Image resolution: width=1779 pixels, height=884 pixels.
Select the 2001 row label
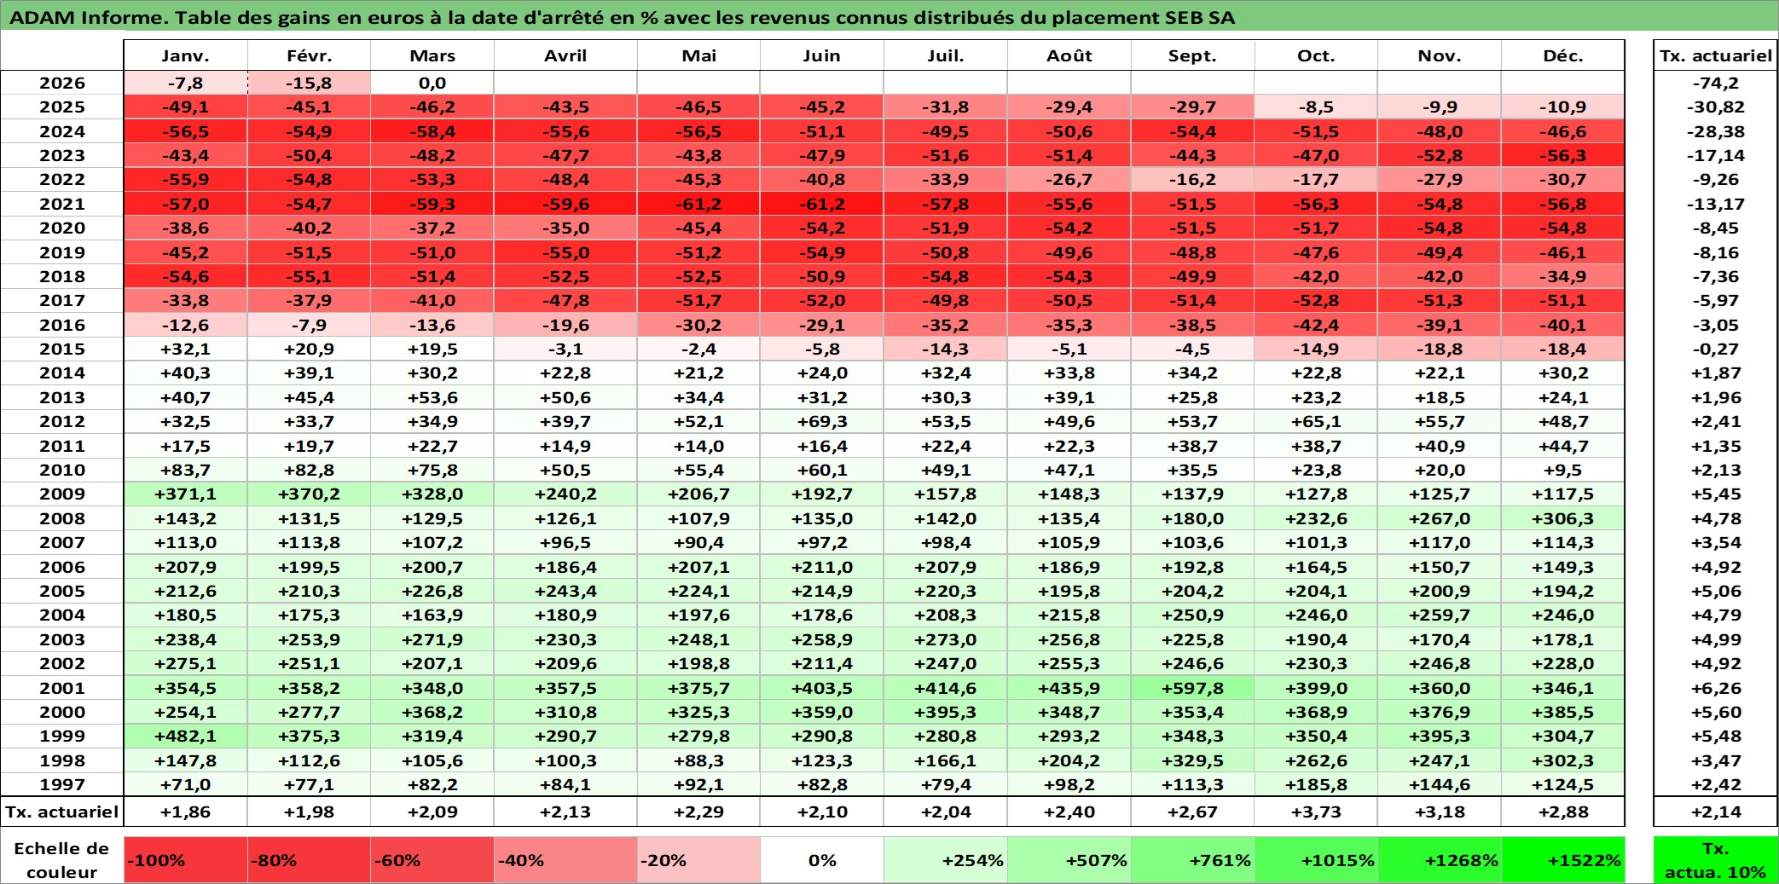click(x=62, y=688)
